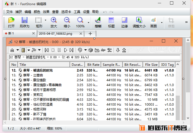Open the 绘制 draw tool
The image size is (193, 133).
pos(98,22)
